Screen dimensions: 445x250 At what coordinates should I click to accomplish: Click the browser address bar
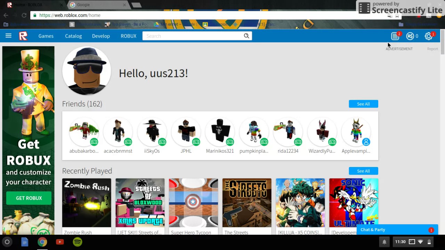point(209,15)
